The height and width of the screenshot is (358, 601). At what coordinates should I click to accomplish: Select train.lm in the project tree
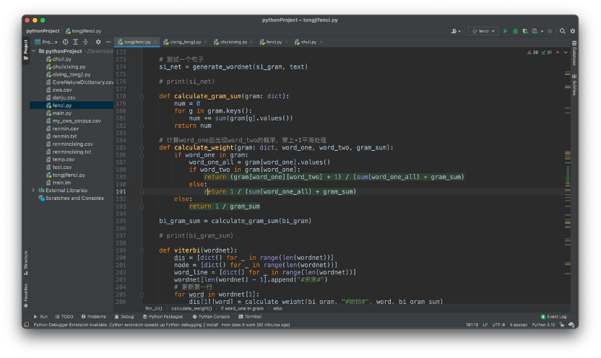(72, 183)
